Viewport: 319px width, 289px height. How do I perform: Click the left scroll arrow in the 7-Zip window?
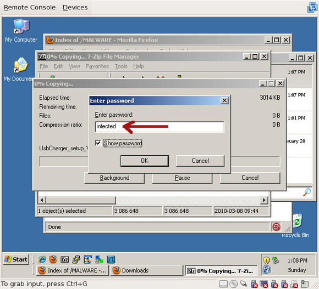coord(42,200)
